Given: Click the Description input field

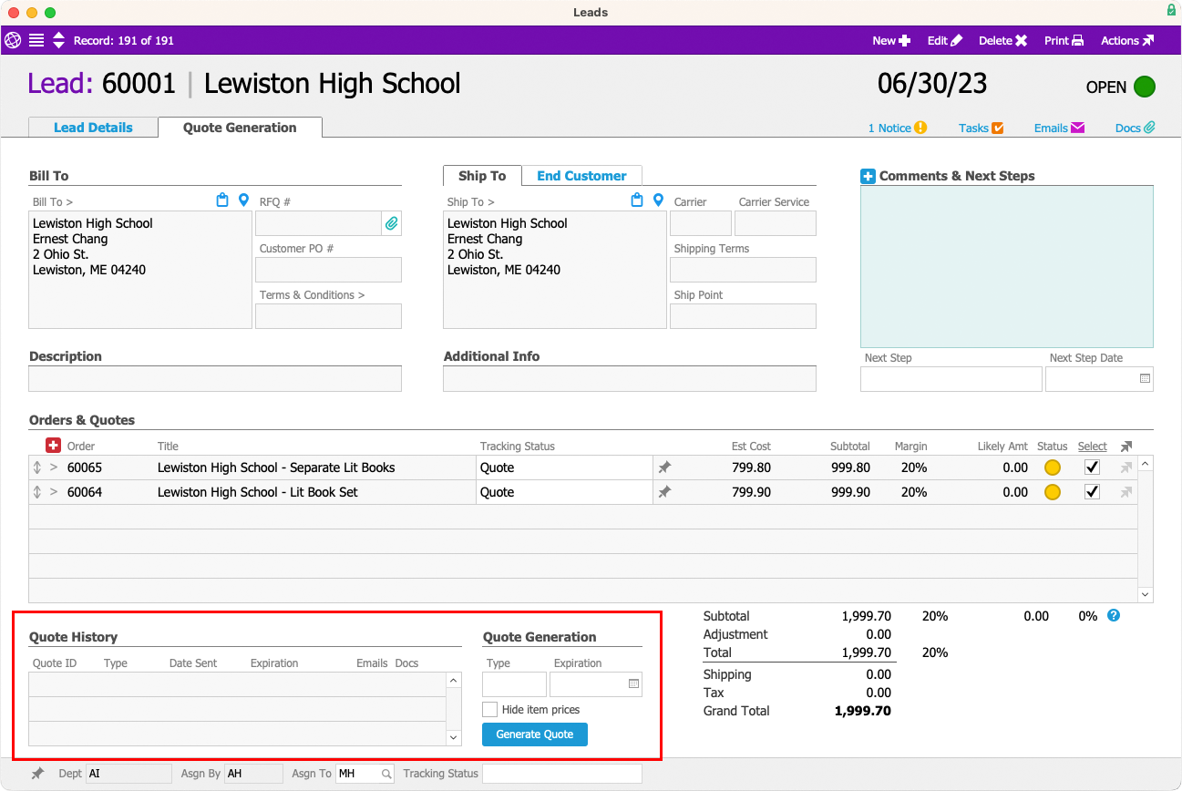Looking at the screenshot, I should 215,379.
